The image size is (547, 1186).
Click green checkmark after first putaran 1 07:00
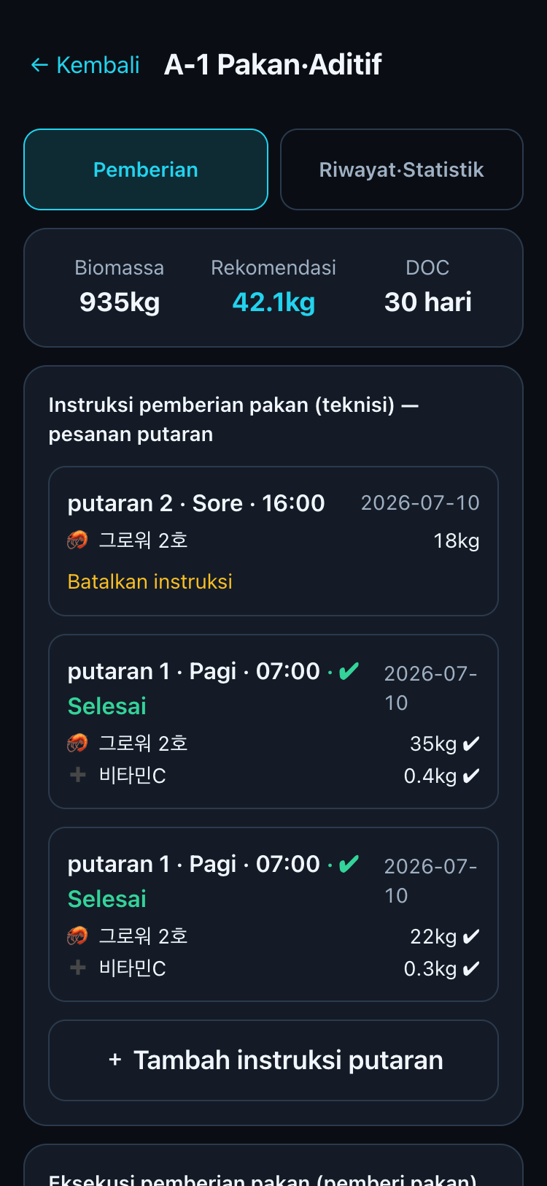[x=349, y=671]
